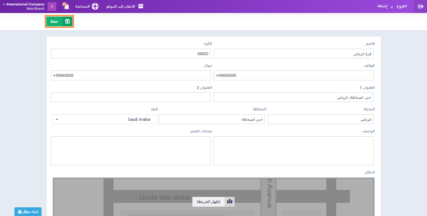Click the إظهار الخريطة show map button
Image resolution: width=427 pixels, height=216 pixels.
[209, 202]
